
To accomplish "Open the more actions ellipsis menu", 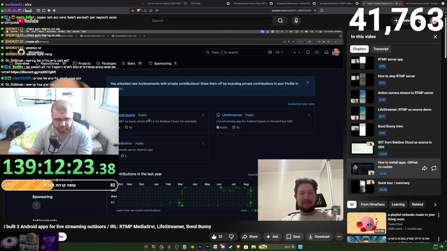I will click(x=339, y=237).
